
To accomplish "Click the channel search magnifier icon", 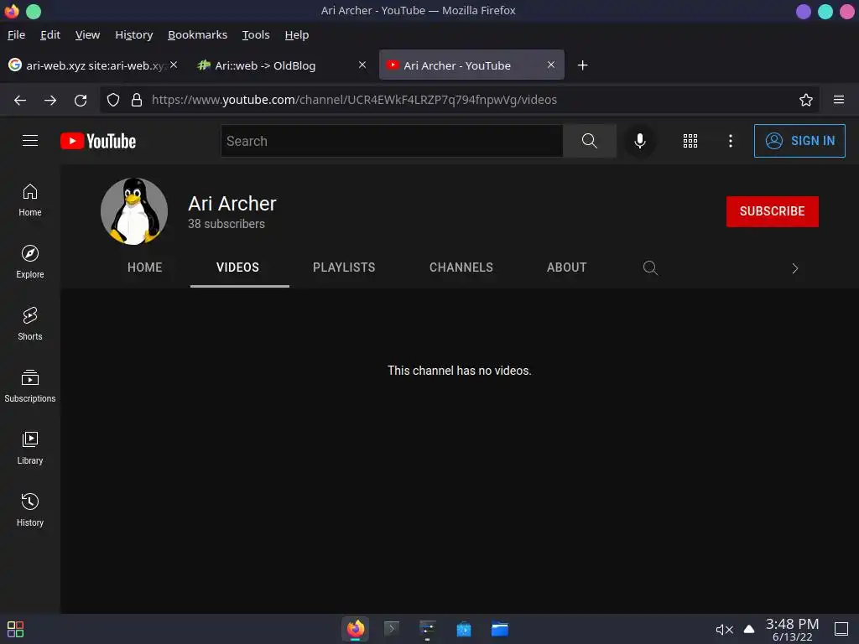I will coord(650,267).
